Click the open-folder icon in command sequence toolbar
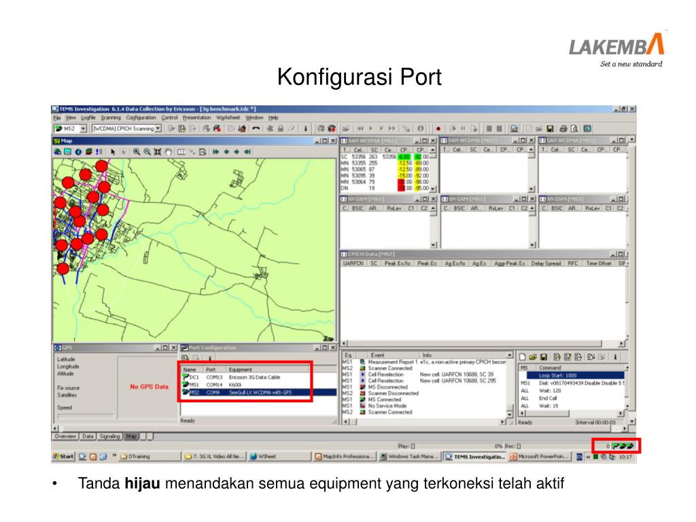The height and width of the screenshot is (522, 696). click(x=533, y=357)
